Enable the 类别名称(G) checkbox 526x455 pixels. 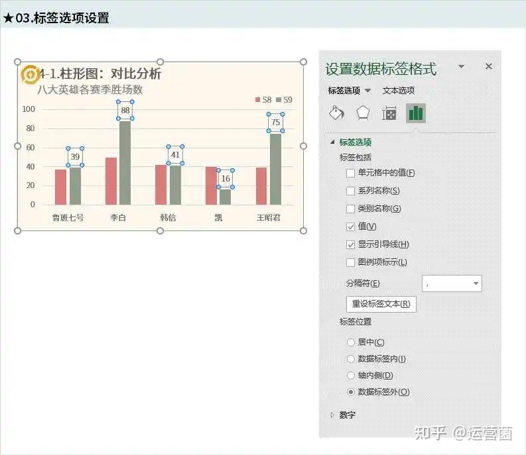point(350,209)
